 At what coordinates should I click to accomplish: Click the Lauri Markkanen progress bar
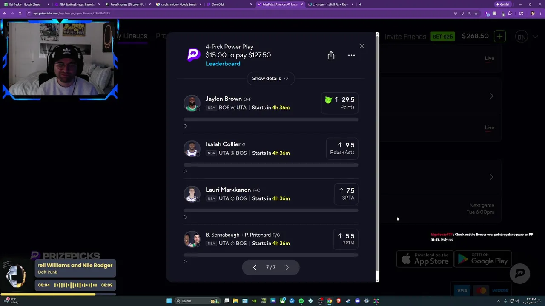pyautogui.click(x=271, y=210)
